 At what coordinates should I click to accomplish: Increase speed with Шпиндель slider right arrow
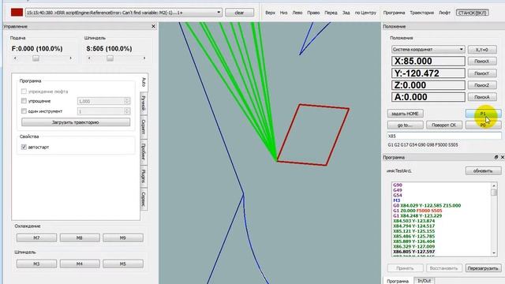click(144, 58)
